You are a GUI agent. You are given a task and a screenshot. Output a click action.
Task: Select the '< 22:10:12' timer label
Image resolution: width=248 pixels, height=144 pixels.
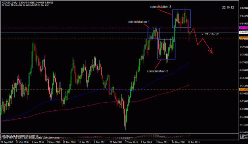click(x=210, y=34)
